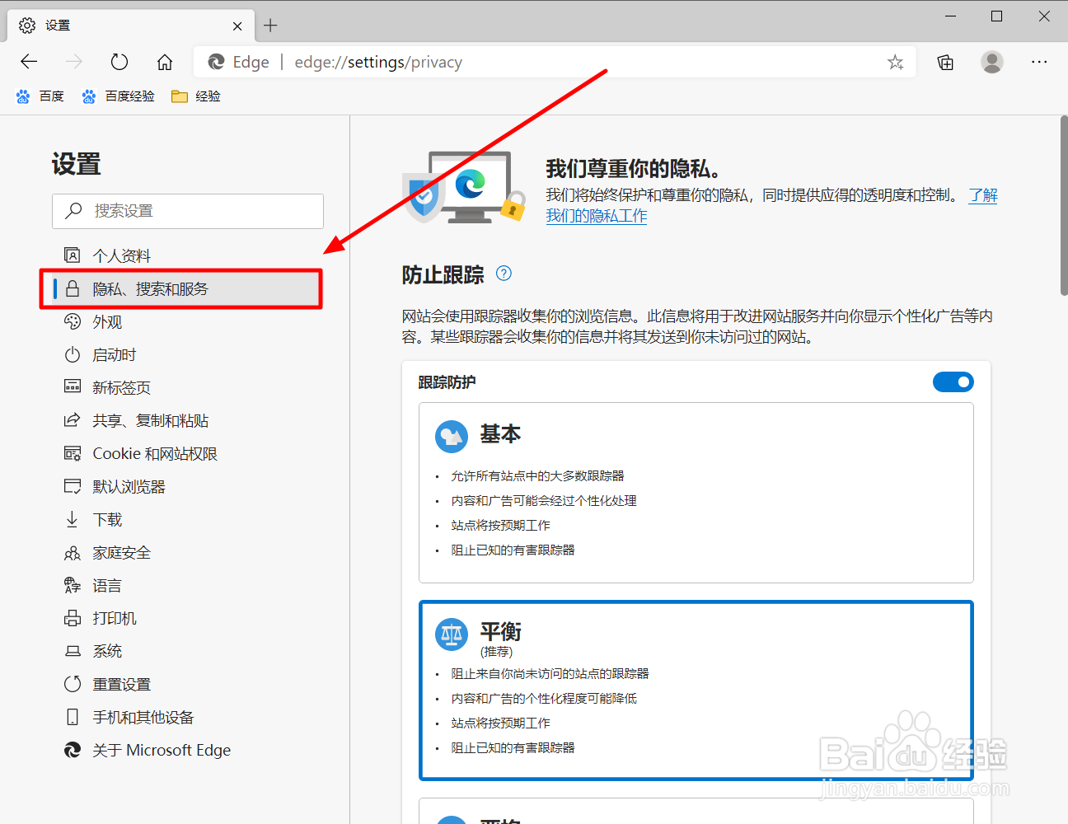The height and width of the screenshot is (824, 1068).
Task: Open the 外观 settings section
Action: tap(108, 321)
